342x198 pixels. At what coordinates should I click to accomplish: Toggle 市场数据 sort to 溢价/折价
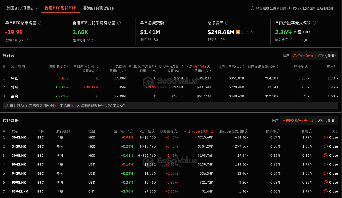tap(327, 121)
